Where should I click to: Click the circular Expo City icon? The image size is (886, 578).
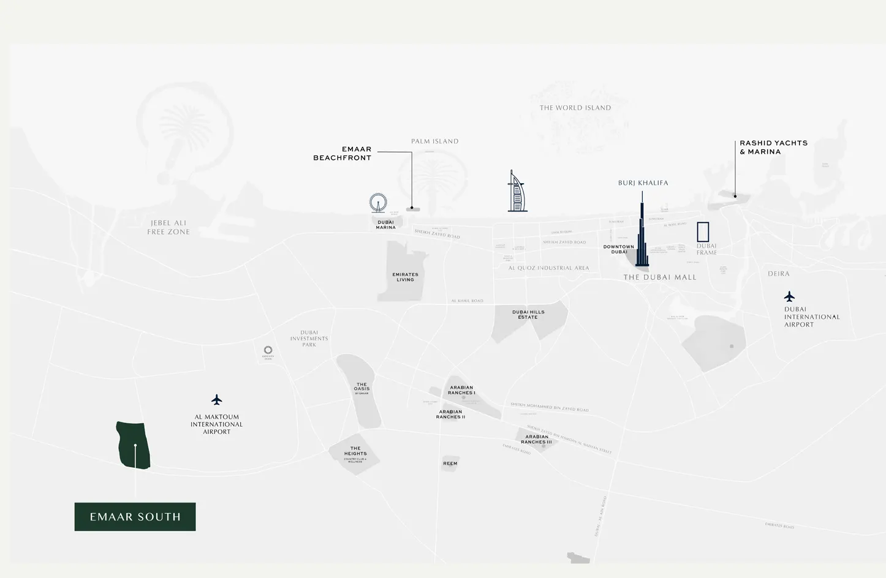coord(268,350)
